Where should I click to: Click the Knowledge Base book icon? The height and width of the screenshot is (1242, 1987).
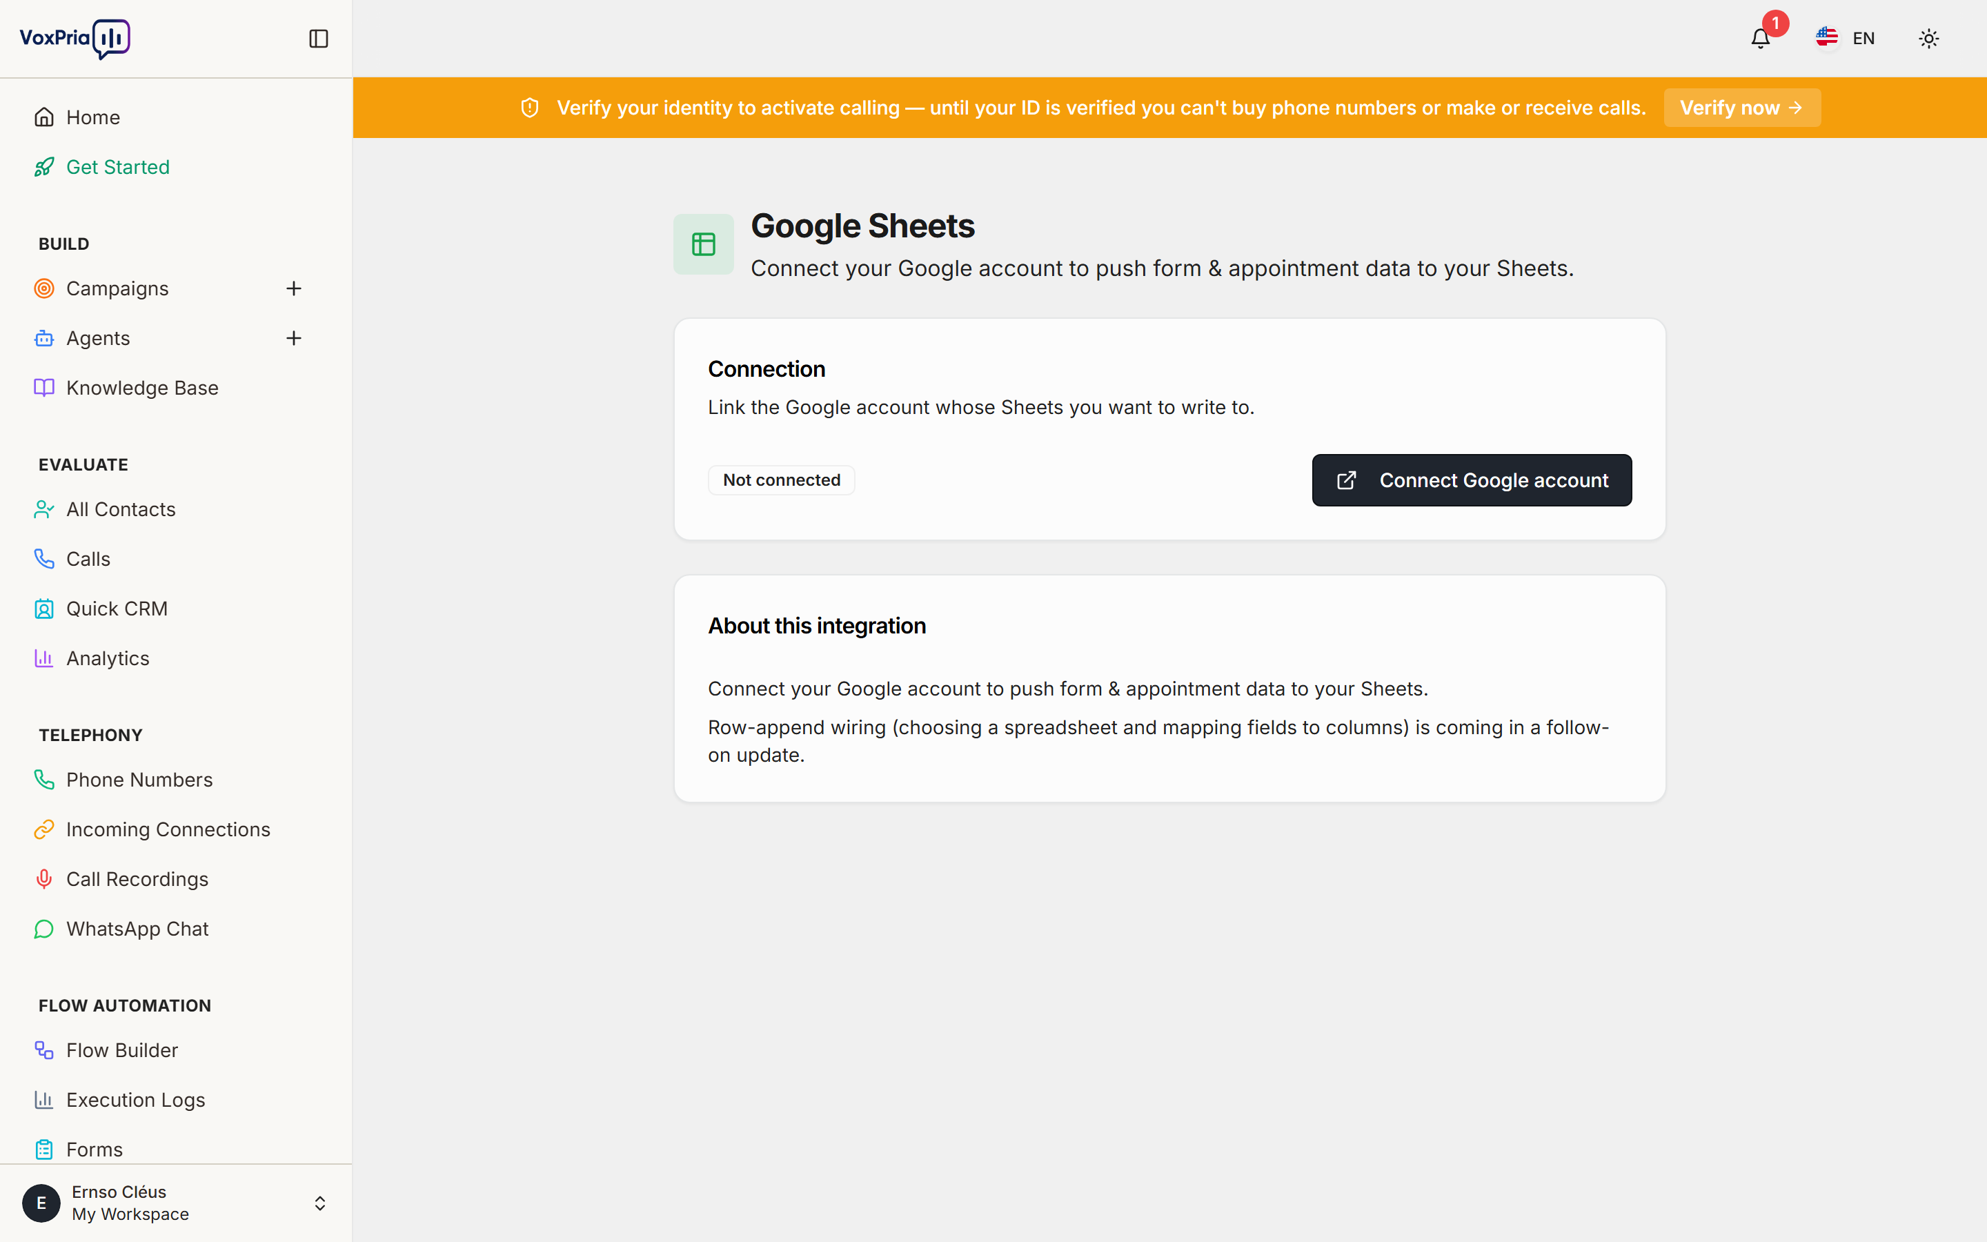pos(44,388)
